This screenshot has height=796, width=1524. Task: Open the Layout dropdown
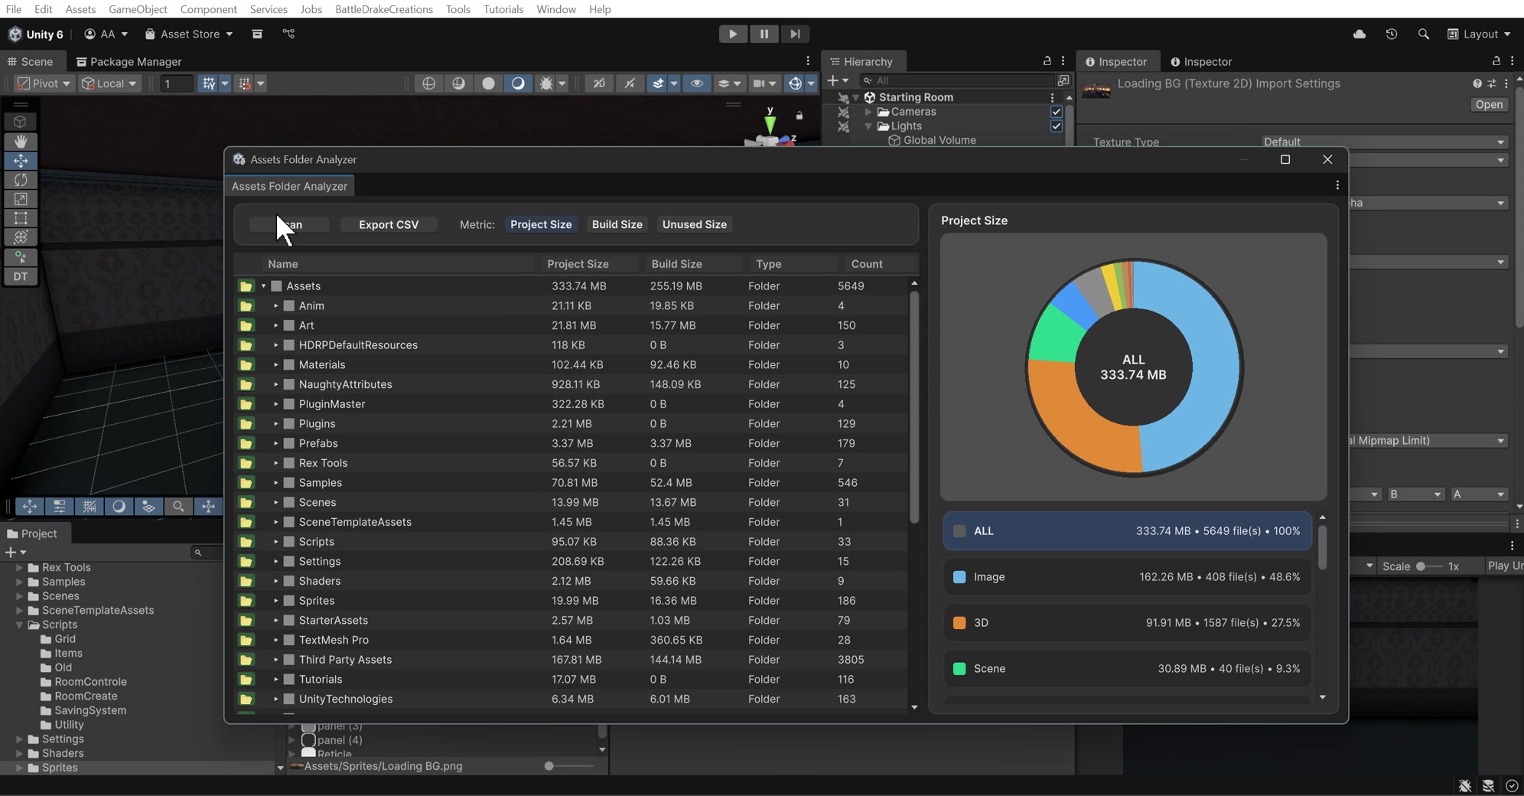click(1479, 34)
